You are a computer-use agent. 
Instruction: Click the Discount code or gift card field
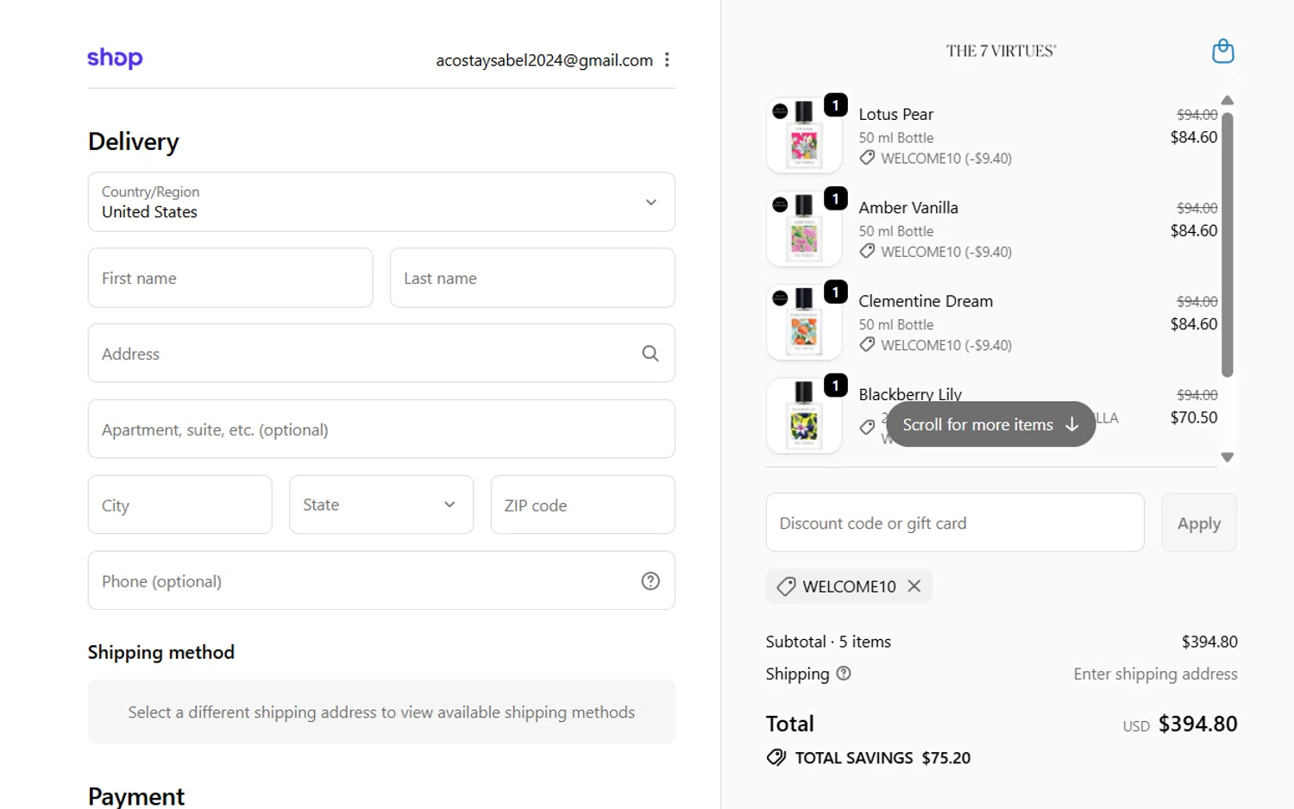click(x=955, y=523)
